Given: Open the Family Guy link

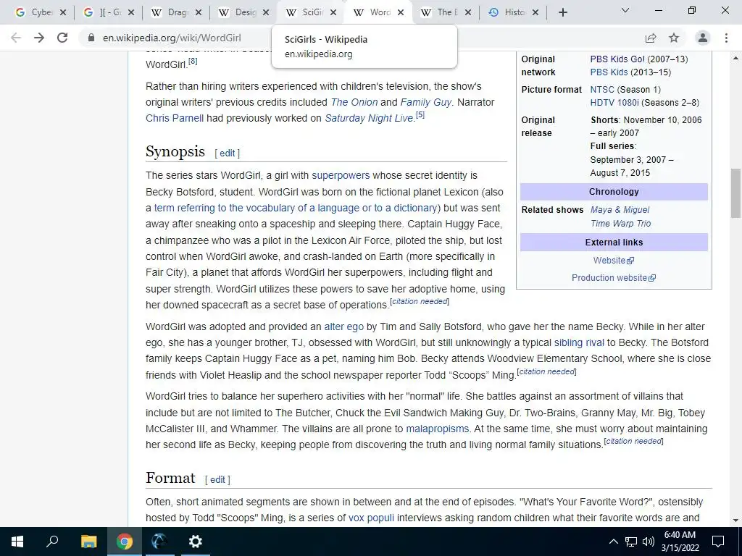Looking at the screenshot, I should coord(426,102).
